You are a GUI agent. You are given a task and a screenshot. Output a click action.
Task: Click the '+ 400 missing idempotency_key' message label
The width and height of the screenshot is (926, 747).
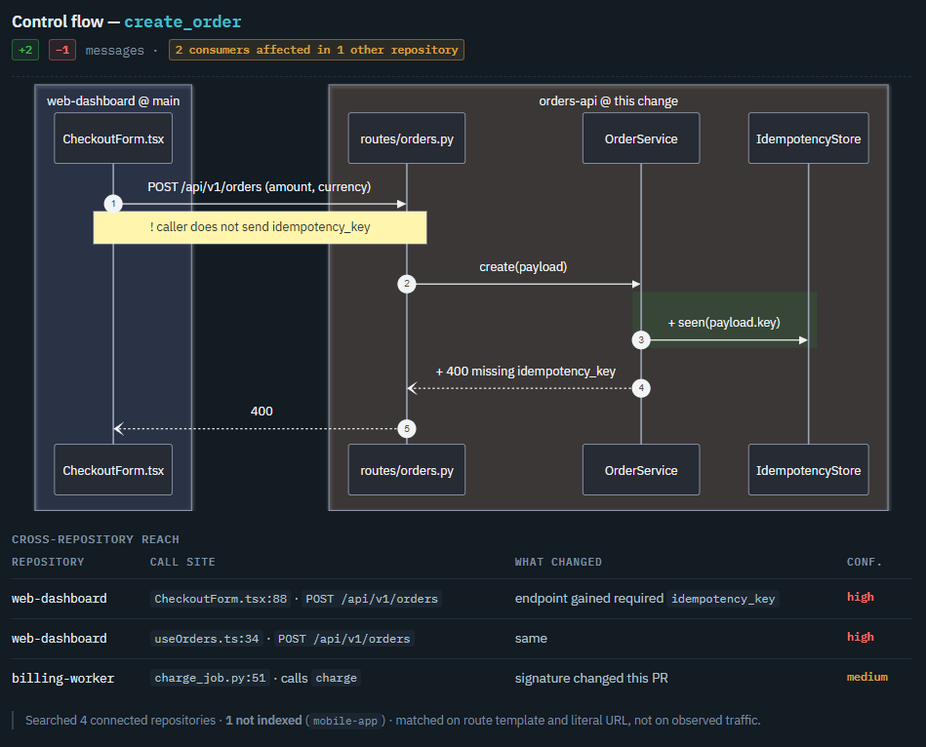(x=526, y=372)
